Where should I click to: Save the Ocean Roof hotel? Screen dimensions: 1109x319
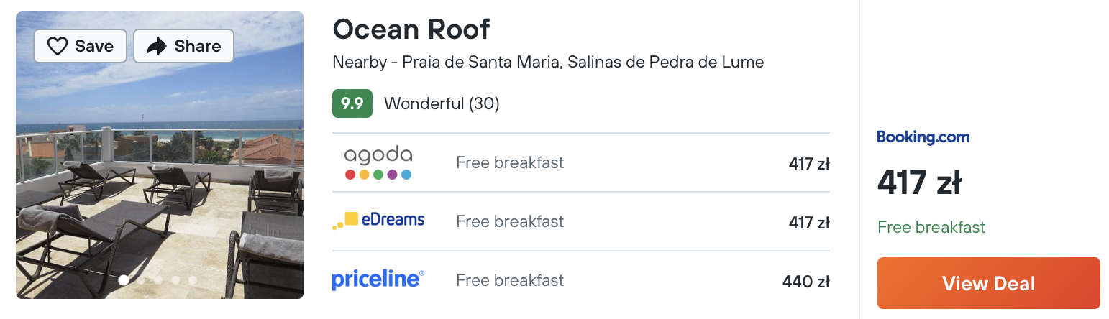coord(80,46)
